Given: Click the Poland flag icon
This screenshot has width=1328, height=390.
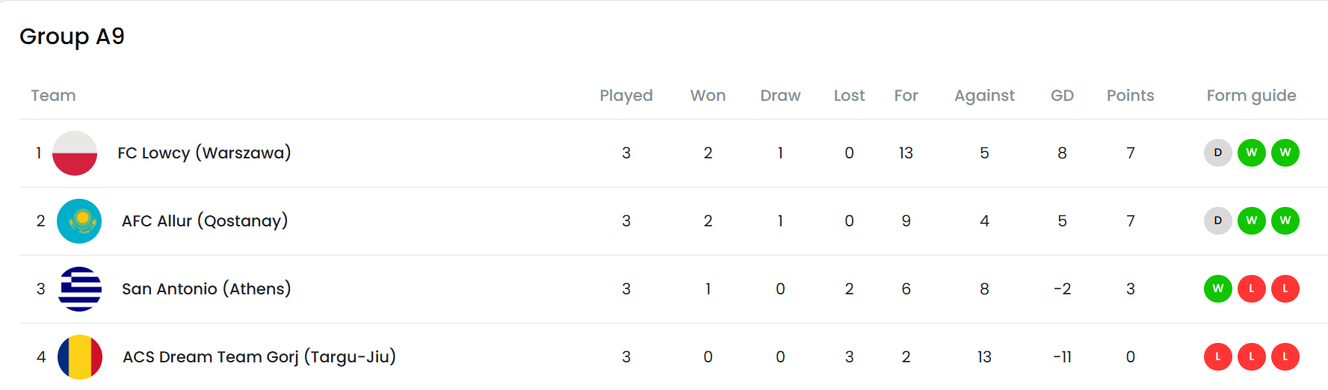Looking at the screenshot, I should click(x=75, y=153).
